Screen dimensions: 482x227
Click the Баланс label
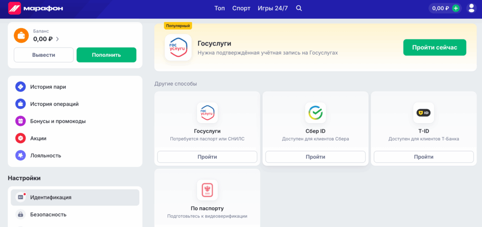pos(41,31)
